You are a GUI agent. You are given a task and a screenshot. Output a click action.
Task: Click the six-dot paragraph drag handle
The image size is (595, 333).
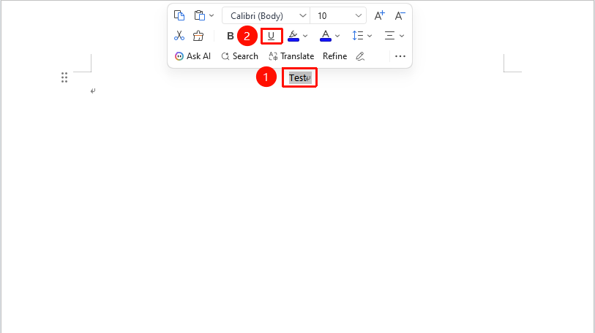pyautogui.click(x=64, y=77)
